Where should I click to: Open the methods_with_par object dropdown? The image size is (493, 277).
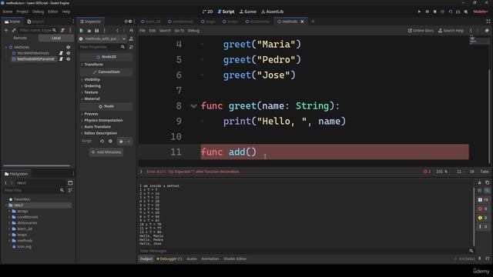click(102, 38)
